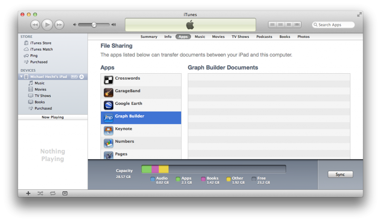
Task: Switch to Apps tab
Action: point(183,37)
